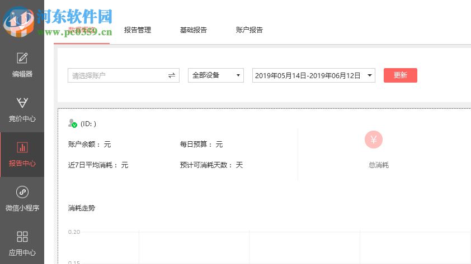This screenshot has width=471, height=264.
Task: Switch to the 基础报告 tab
Action: [x=193, y=30]
